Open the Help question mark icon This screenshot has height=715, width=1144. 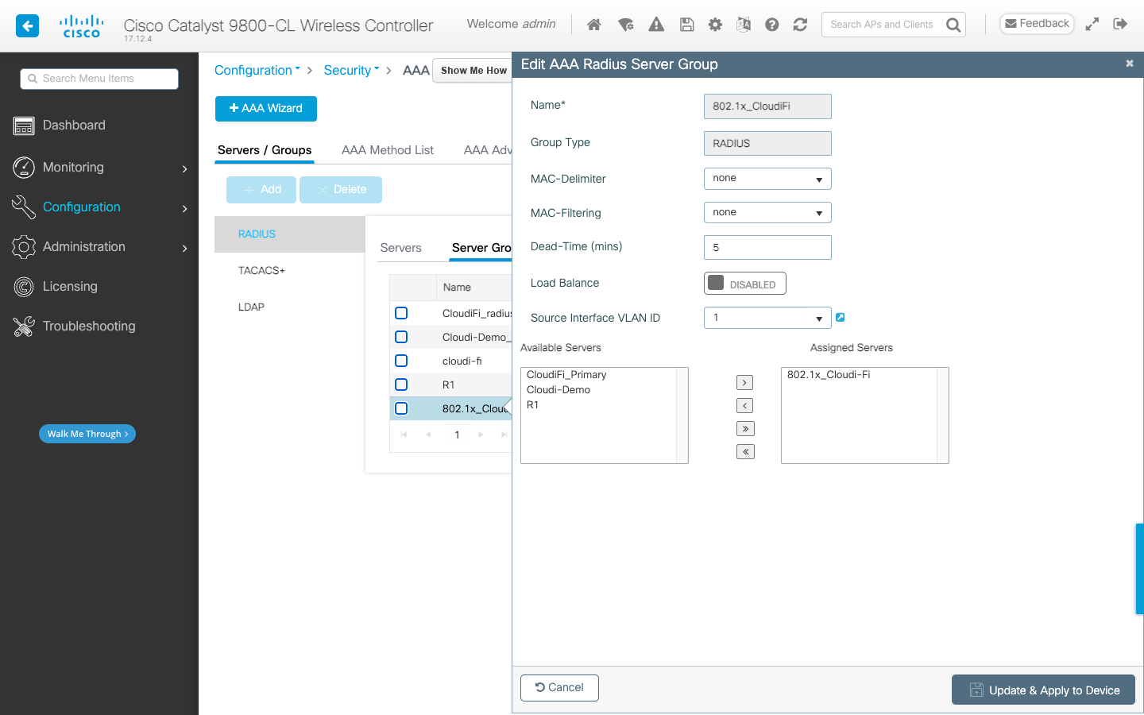pos(771,24)
